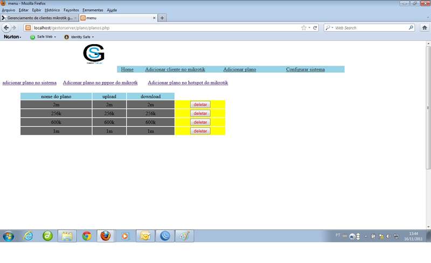This screenshot has height=263, width=431.
Task: Click the volume speaker tray icon
Action: [x=388, y=236]
